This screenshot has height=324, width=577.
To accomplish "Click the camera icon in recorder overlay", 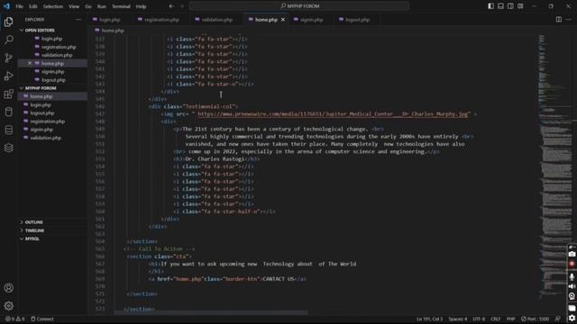I will point(572,254).
